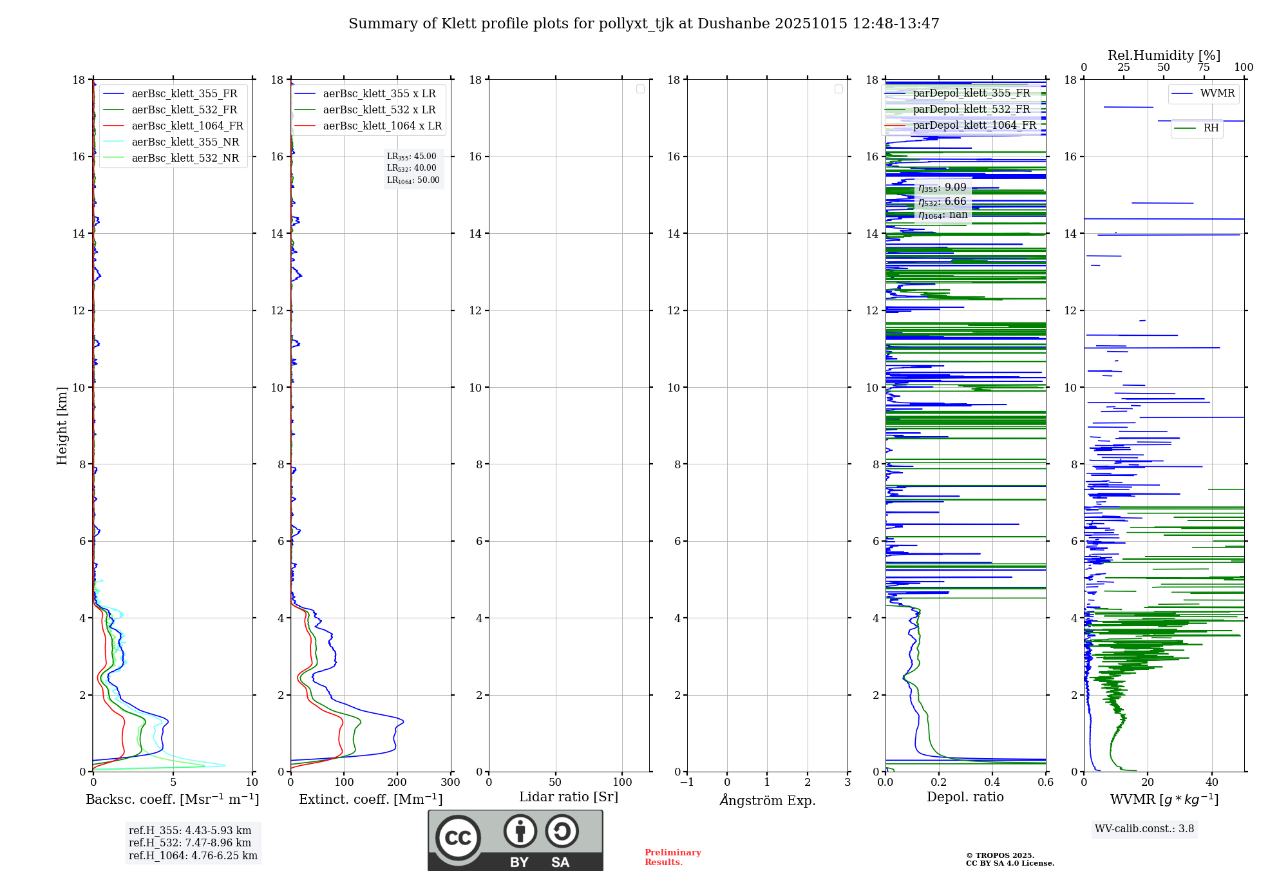Click the Preliminary Results red text

672,857
